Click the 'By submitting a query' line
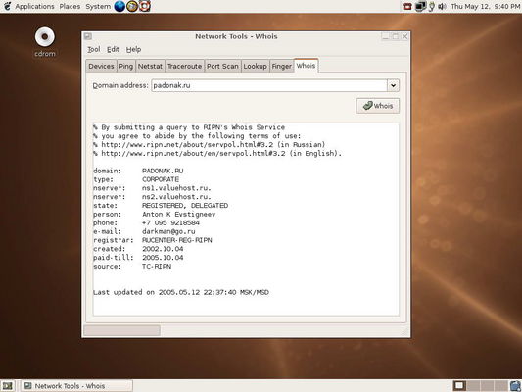The image size is (522, 392). coord(189,127)
